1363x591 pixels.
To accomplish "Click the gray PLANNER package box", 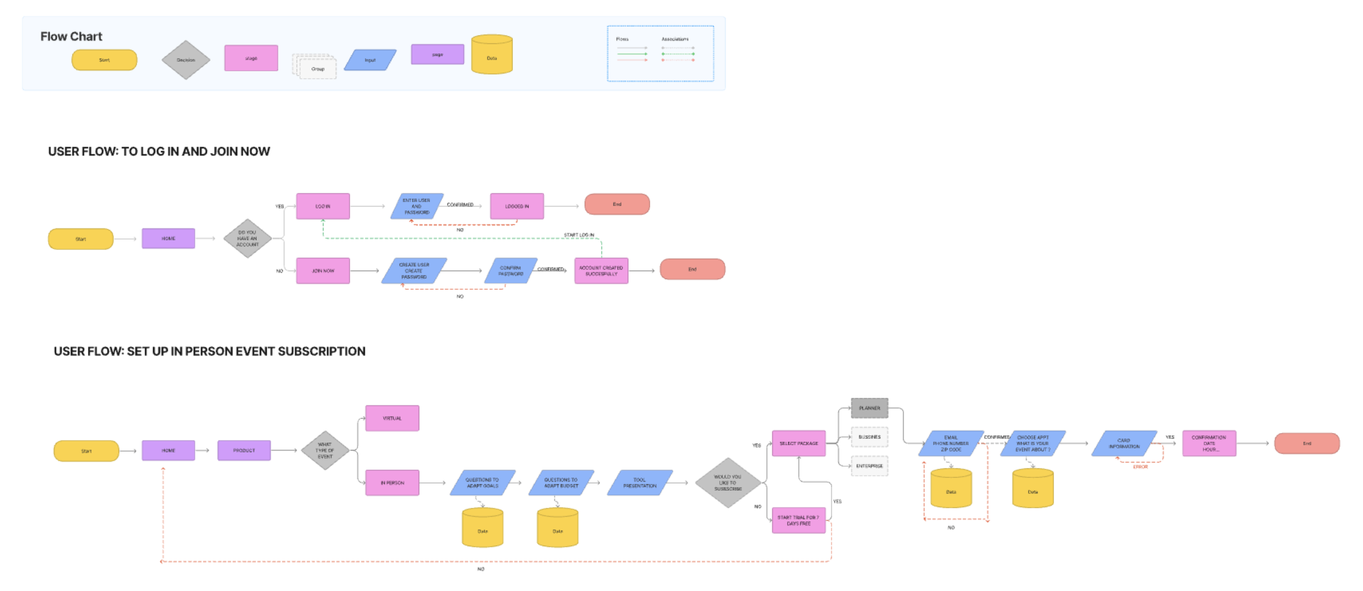I will coord(869,408).
